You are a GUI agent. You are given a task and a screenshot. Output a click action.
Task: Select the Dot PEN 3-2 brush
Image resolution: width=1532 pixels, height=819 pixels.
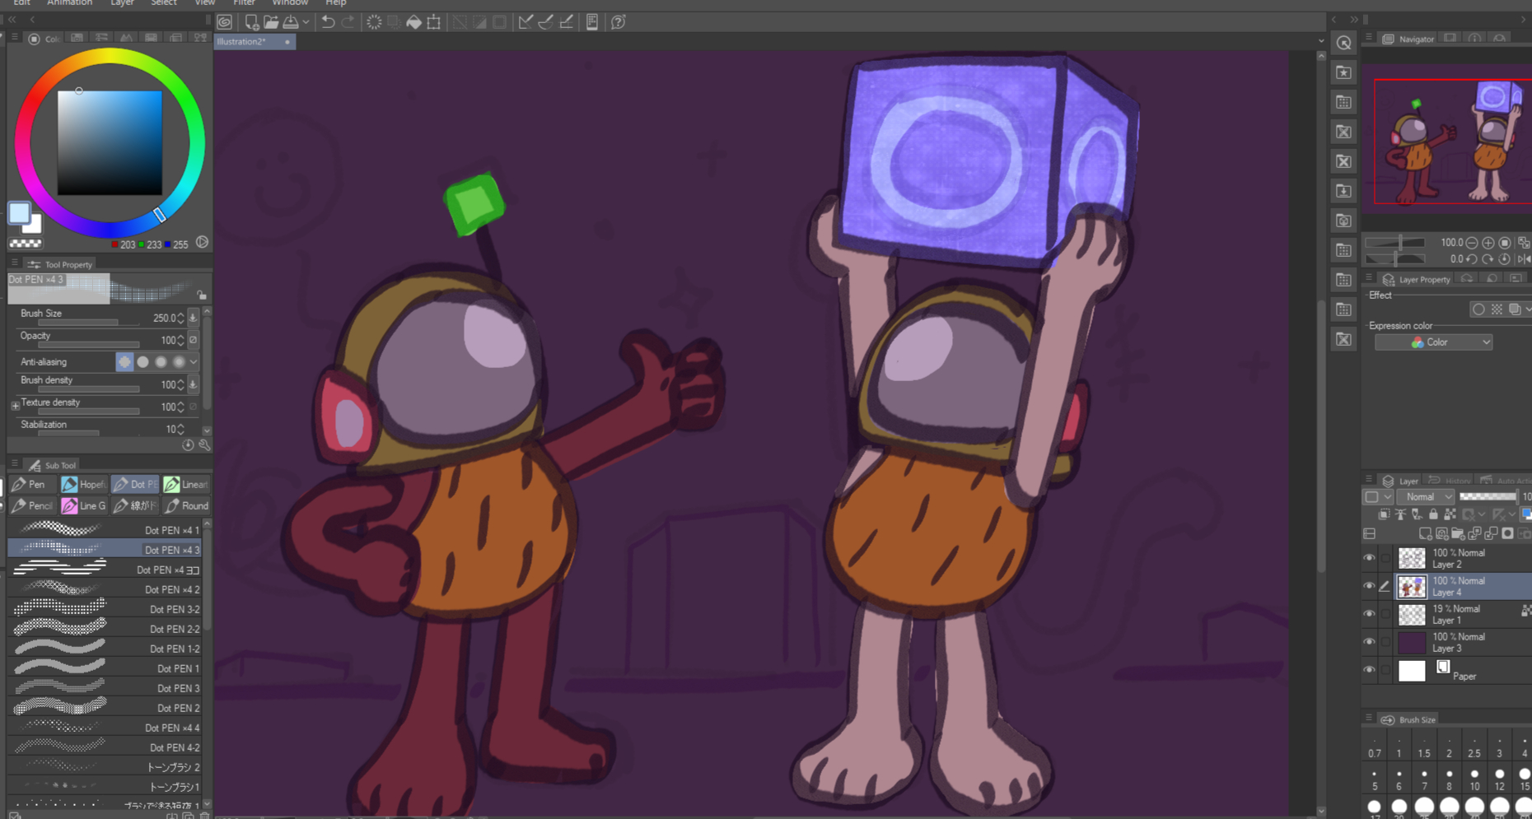105,609
